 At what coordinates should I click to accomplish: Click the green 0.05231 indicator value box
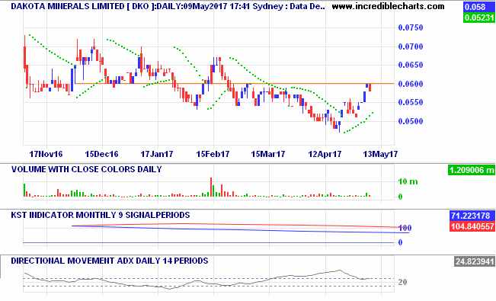click(x=479, y=18)
